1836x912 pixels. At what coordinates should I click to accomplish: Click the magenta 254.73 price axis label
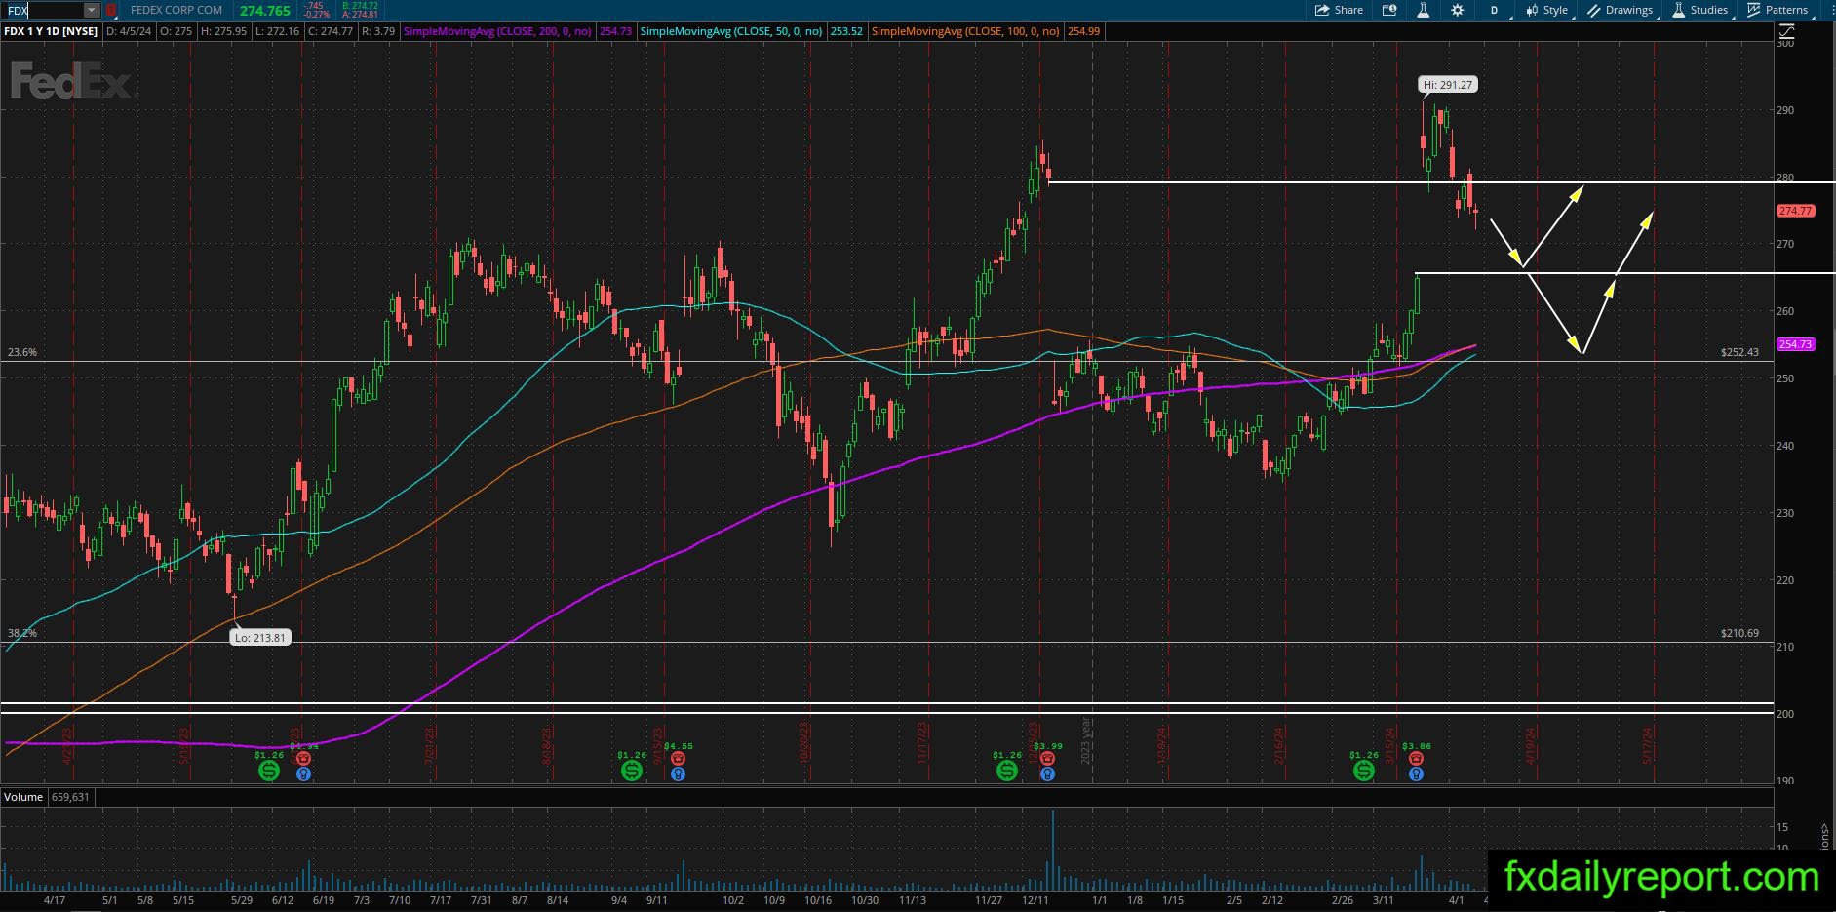tap(1795, 344)
